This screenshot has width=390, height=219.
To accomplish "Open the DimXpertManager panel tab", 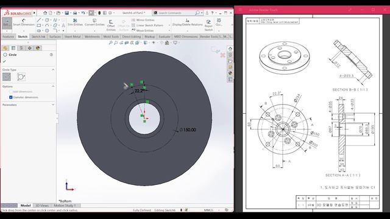I will pos(30,48).
